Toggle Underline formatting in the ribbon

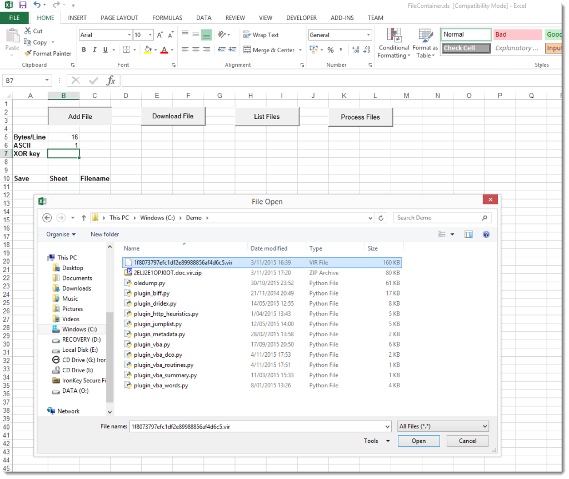(106, 50)
